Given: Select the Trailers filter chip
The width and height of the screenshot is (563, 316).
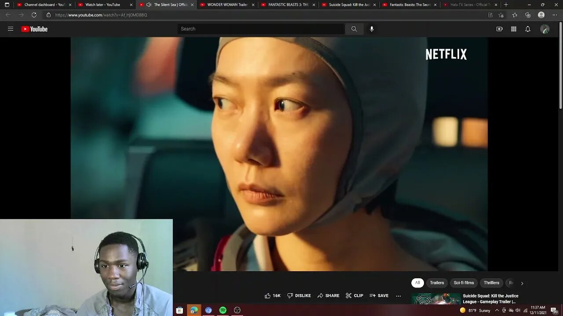Looking at the screenshot, I should (x=437, y=283).
